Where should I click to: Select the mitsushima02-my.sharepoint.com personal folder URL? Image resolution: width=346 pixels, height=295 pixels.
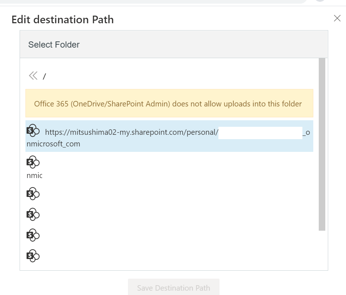pos(131,132)
